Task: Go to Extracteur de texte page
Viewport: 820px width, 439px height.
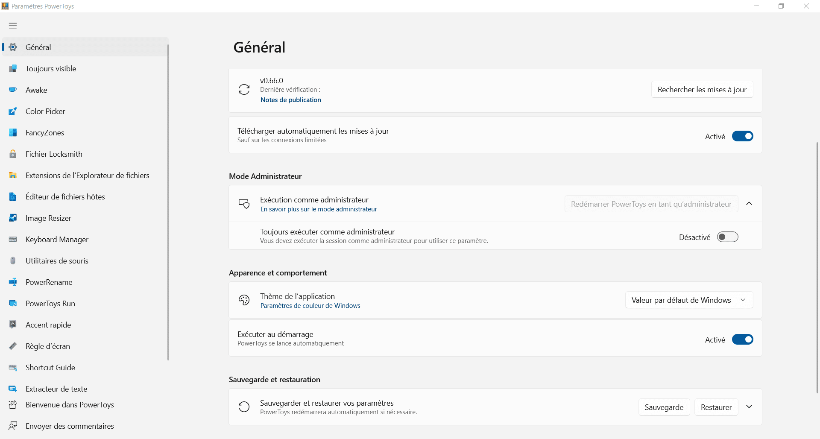Action: (56, 389)
